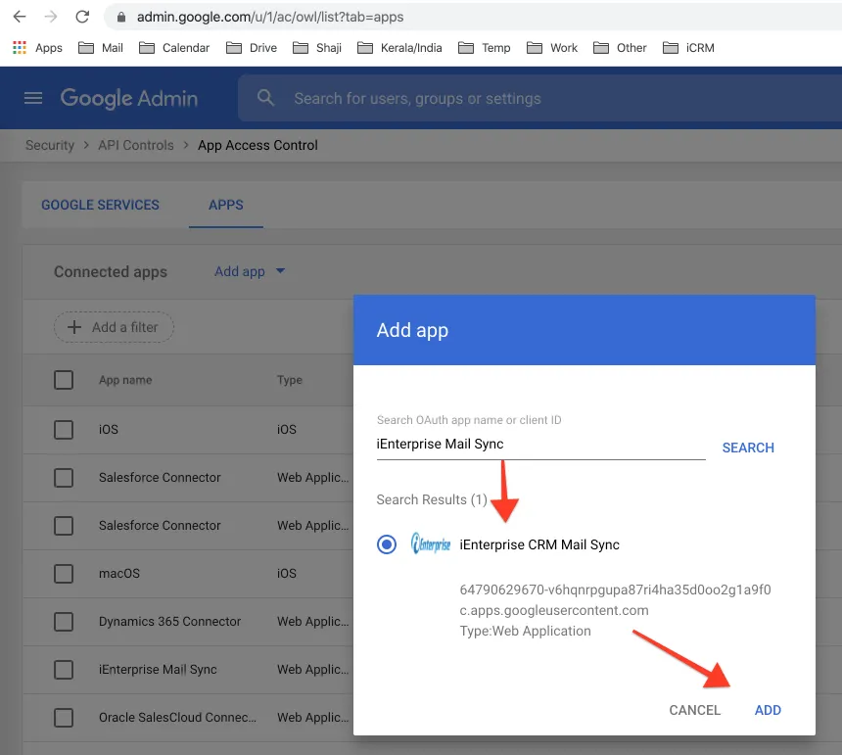Expand the Add app dropdown arrow
The height and width of the screenshot is (755, 842).
[x=280, y=271]
